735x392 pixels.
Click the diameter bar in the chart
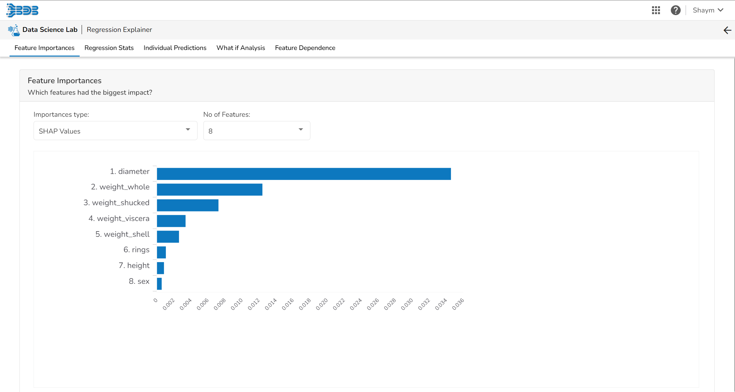pyautogui.click(x=303, y=174)
